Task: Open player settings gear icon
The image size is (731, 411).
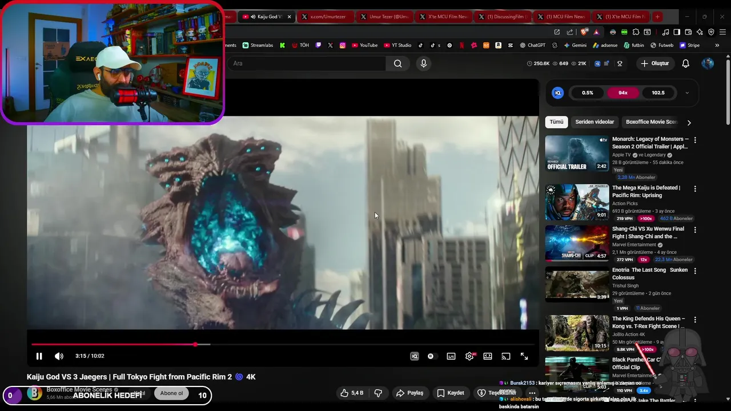Action: (x=469, y=356)
